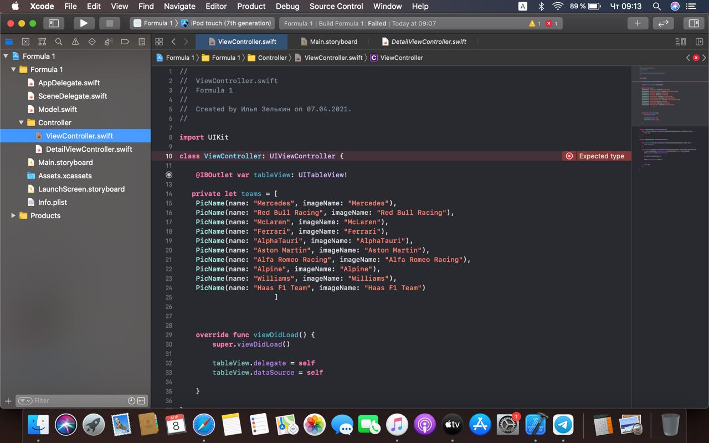Viewport: 709px width, 443px height.
Task: Toggle source-control status filter icon
Action: pos(141,400)
